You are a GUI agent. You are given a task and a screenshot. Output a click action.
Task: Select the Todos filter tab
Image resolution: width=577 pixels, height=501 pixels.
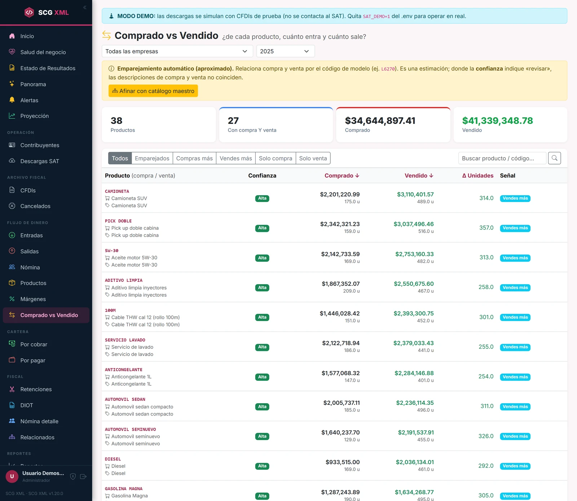[x=120, y=158]
